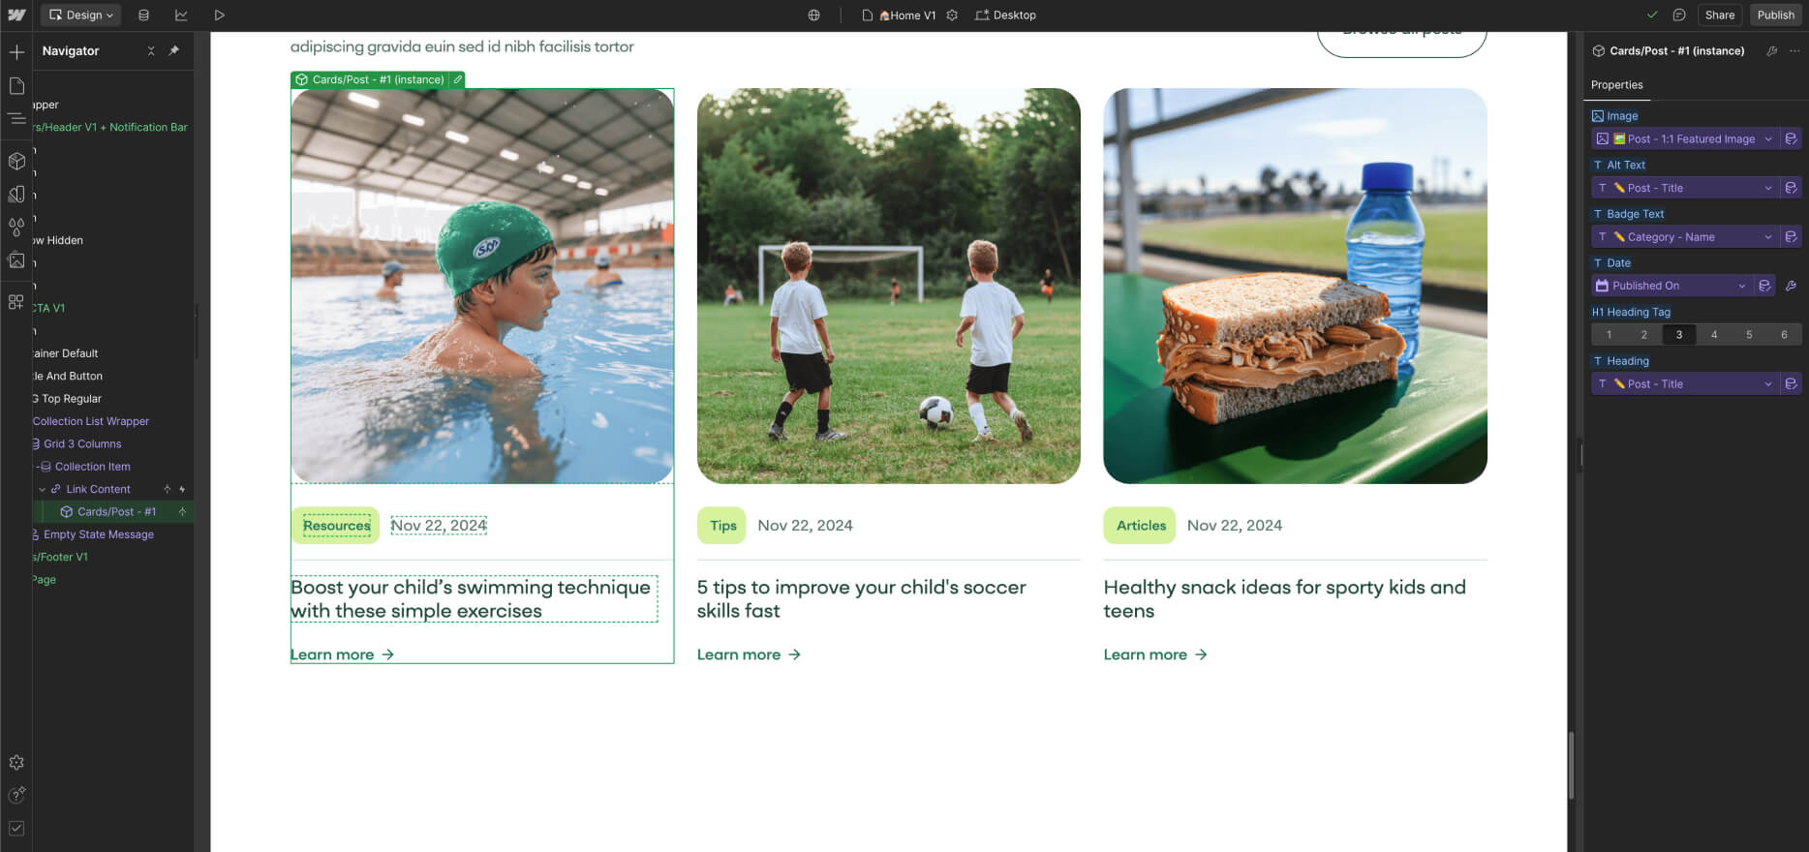Open the Assets image panel
Image resolution: width=1809 pixels, height=852 pixels.
(x=16, y=260)
